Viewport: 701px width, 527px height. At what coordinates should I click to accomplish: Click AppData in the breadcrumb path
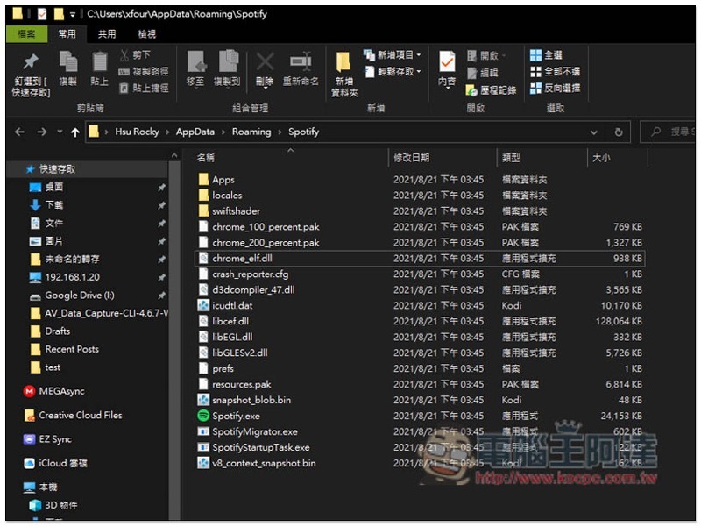tap(195, 132)
